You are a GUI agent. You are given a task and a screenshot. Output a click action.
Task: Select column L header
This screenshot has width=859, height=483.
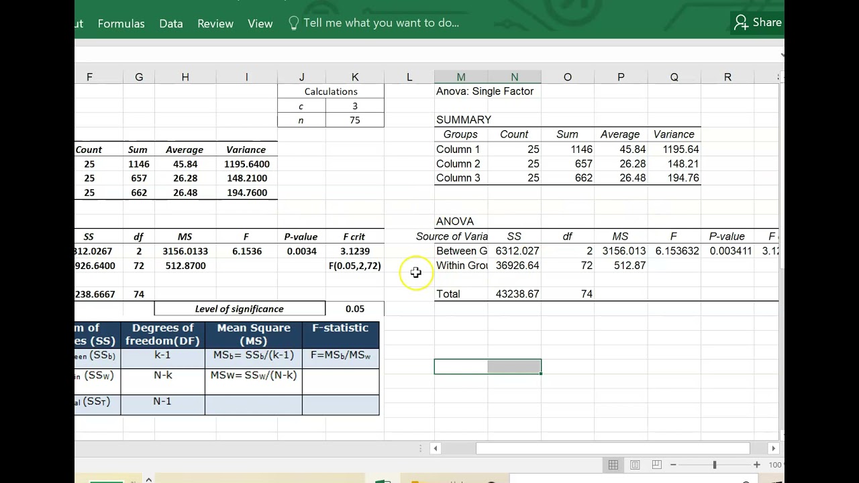pos(409,77)
